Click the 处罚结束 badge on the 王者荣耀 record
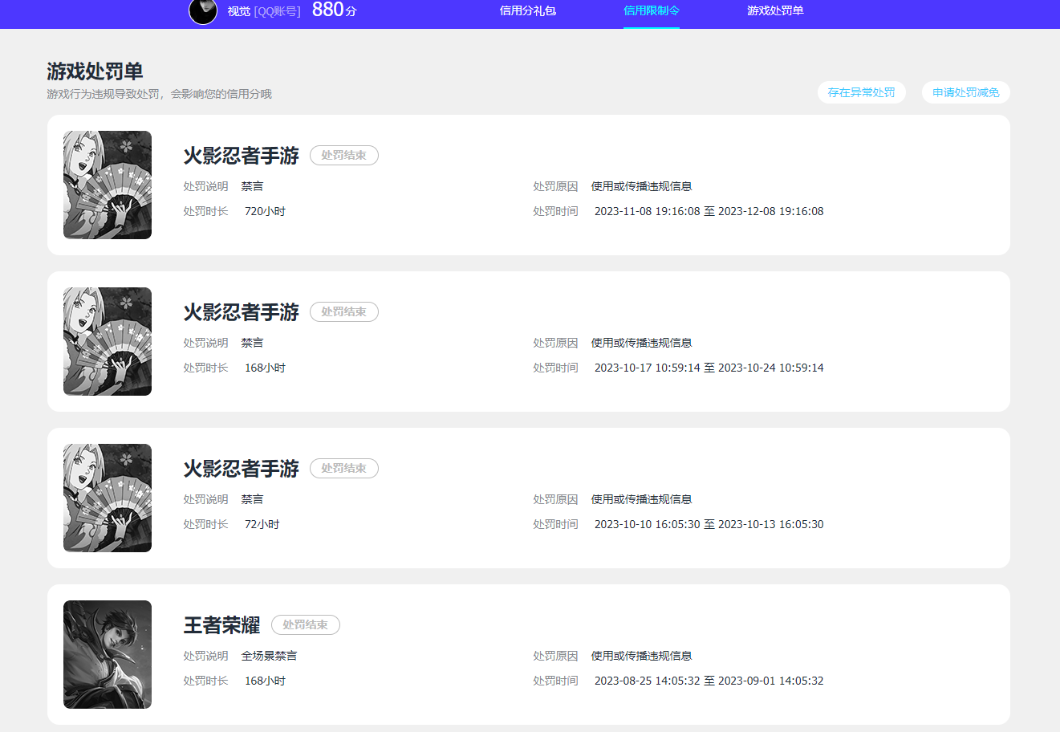Image resolution: width=1060 pixels, height=732 pixels. click(306, 625)
